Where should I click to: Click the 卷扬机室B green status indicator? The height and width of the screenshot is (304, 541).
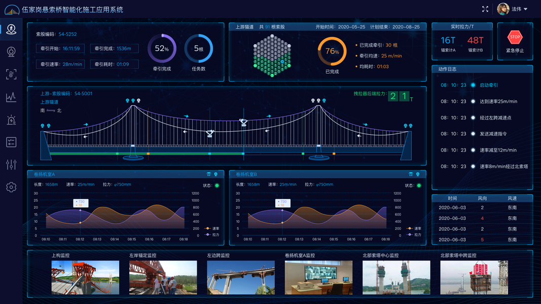pyautogui.click(x=419, y=185)
